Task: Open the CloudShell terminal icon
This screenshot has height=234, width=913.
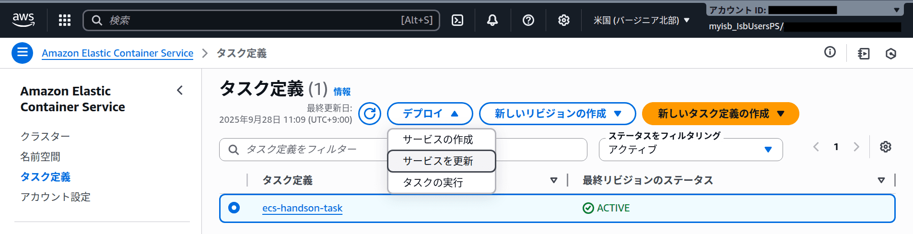Action: pos(457,20)
